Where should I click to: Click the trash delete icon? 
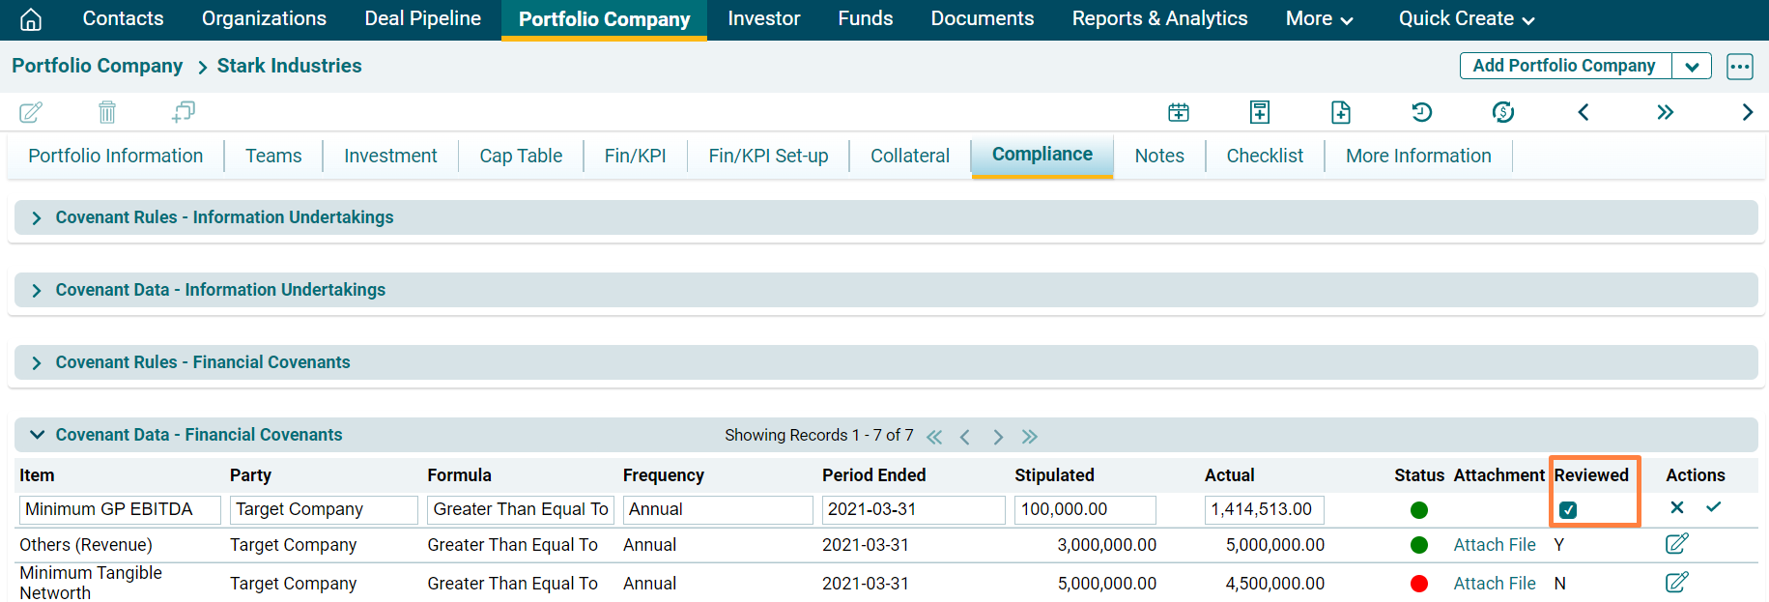point(107,112)
